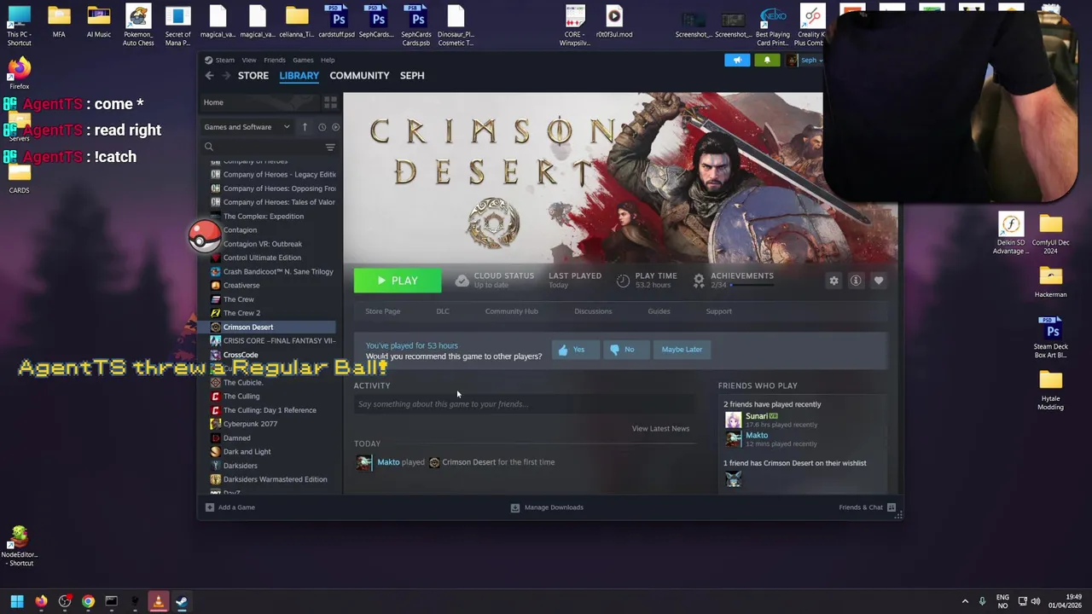1092x614 pixels.
Task: Go back with the Steam back arrow
Action: pos(209,76)
